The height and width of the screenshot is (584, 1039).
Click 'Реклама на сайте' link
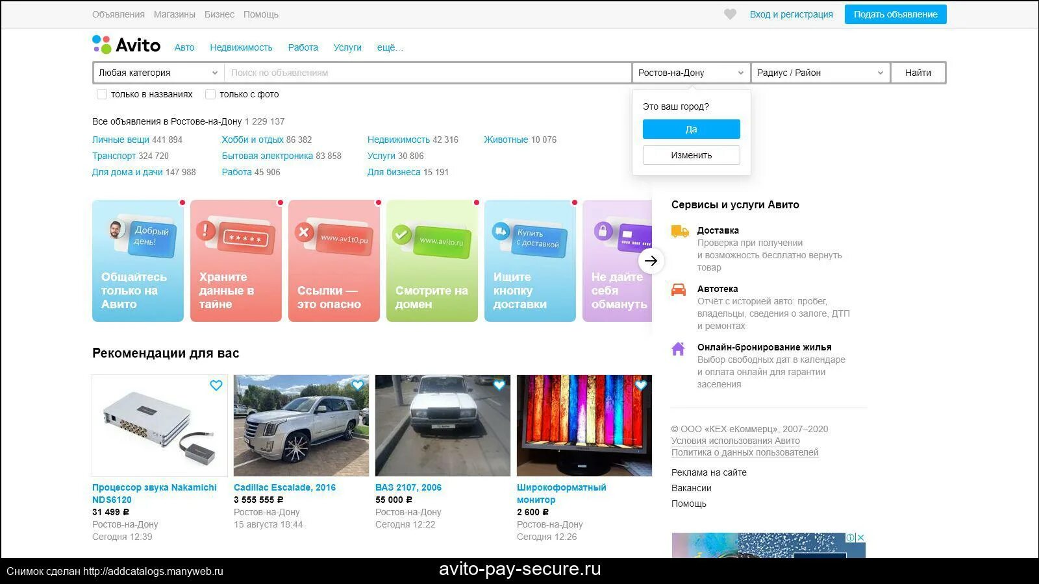709,472
